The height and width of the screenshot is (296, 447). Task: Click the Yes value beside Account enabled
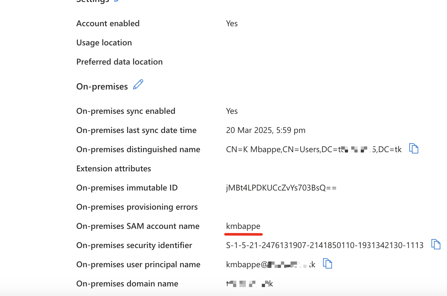232,23
